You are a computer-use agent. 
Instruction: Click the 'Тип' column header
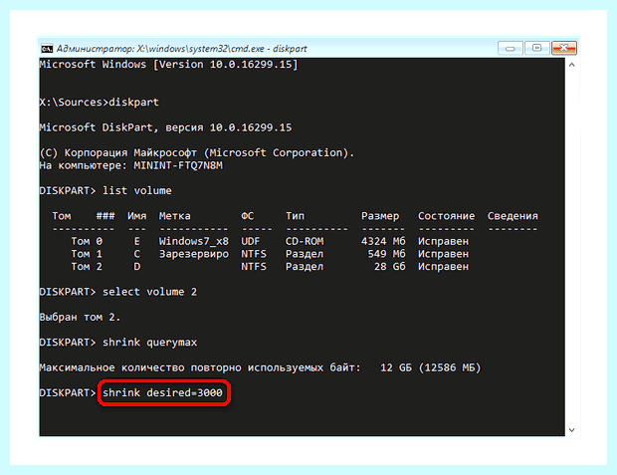click(x=295, y=216)
